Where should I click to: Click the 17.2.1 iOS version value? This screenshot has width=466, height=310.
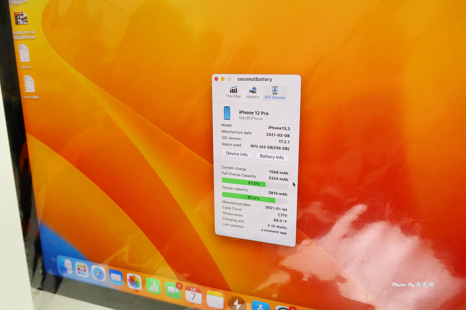284,142
